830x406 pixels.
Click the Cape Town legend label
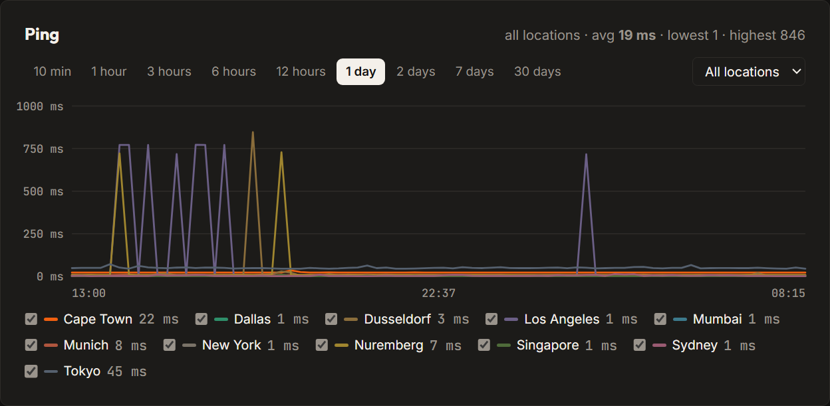click(x=98, y=319)
